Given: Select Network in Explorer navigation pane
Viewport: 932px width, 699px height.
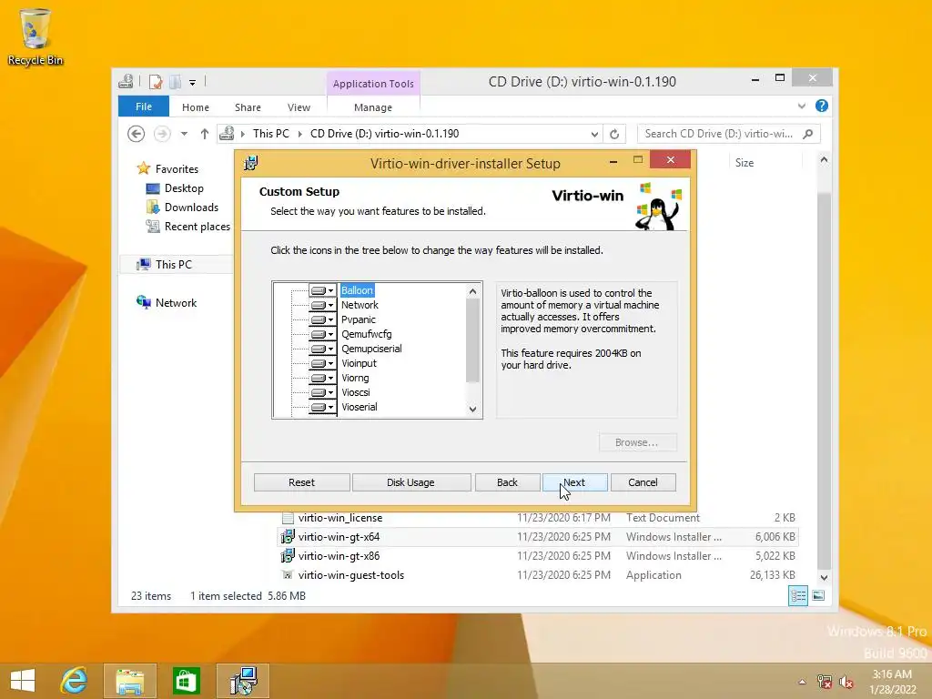Looking at the screenshot, I should [176, 302].
